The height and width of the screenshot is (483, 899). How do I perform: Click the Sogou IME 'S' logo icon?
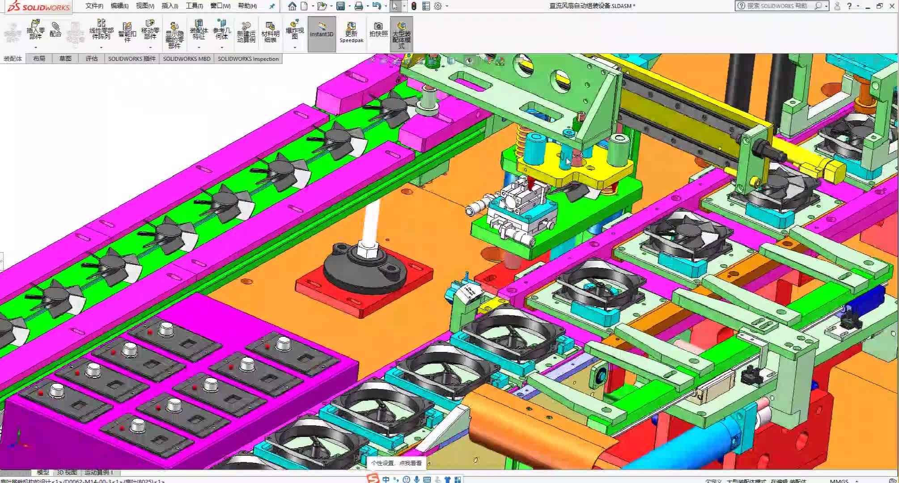(373, 479)
